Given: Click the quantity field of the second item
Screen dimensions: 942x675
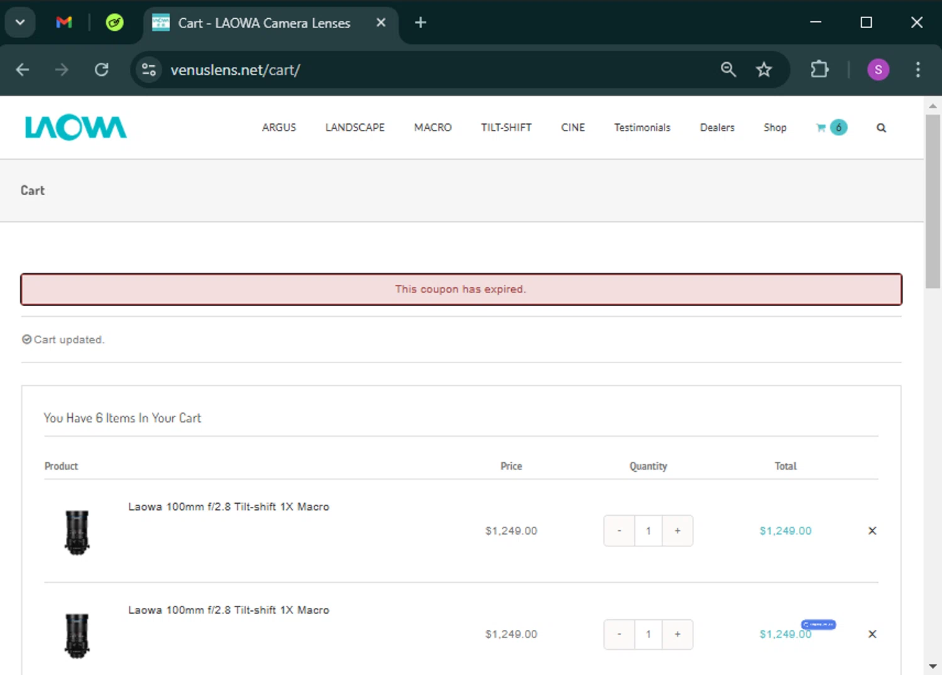Looking at the screenshot, I should click(648, 634).
